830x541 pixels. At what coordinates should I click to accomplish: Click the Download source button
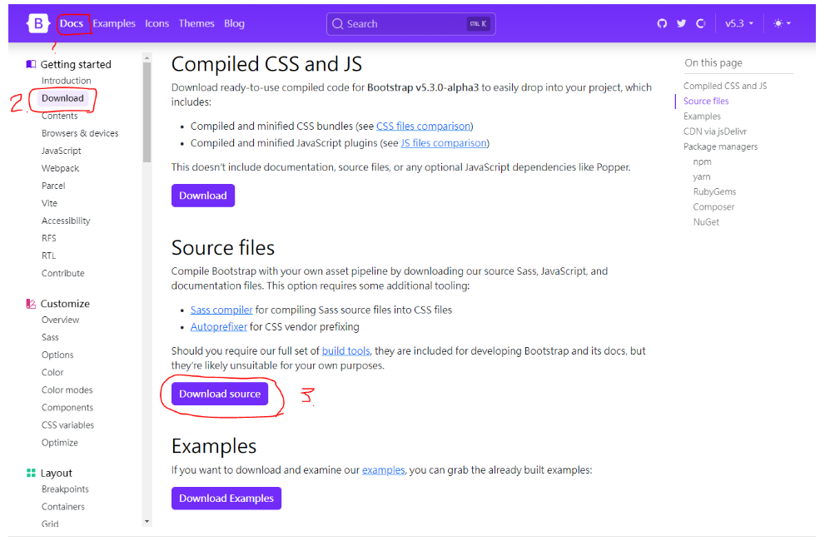click(220, 394)
